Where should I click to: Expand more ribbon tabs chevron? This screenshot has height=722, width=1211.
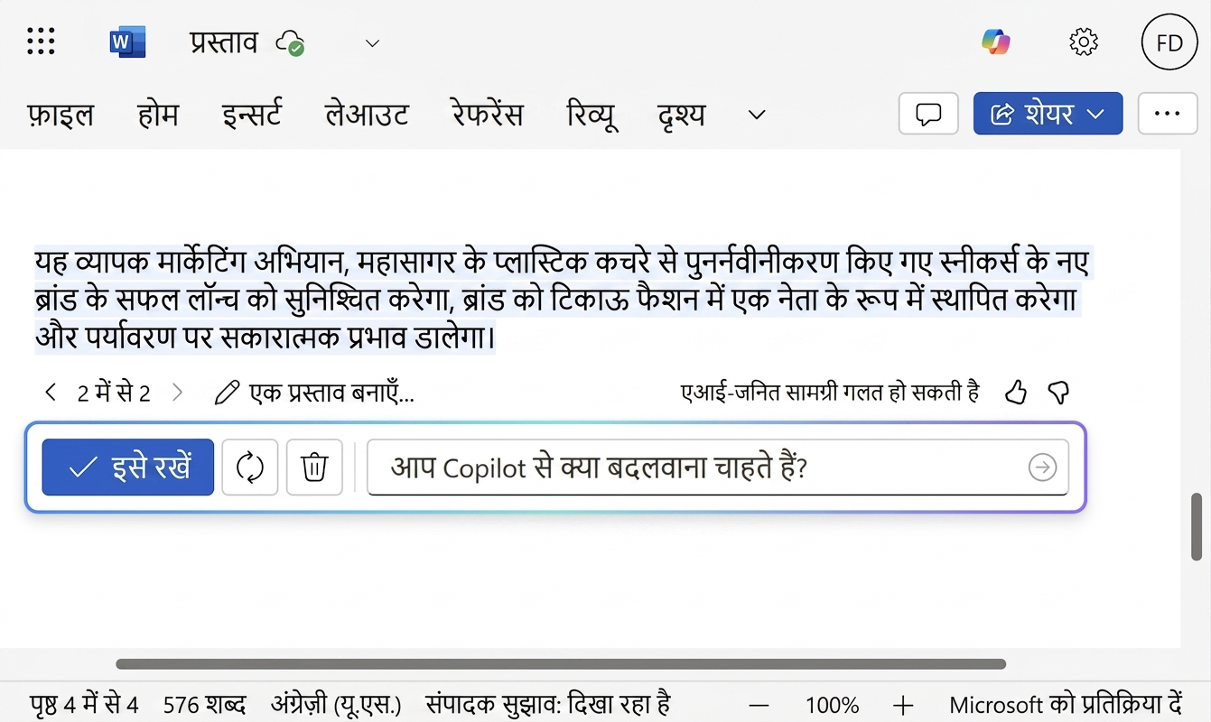(x=758, y=115)
